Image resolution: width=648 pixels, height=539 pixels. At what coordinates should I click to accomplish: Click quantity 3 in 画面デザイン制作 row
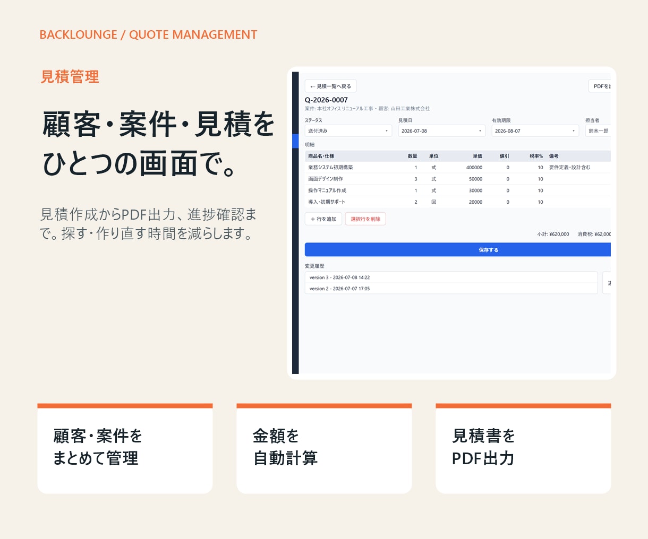click(416, 179)
